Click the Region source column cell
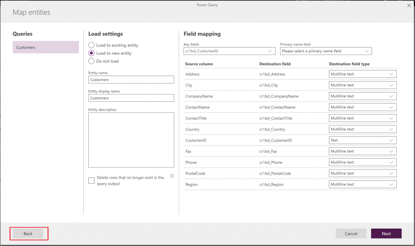Screen dimensions: 415x246 191,184
